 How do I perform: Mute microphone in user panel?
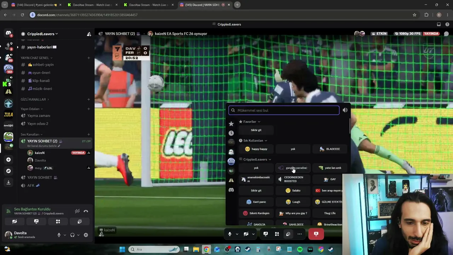point(59,235)
